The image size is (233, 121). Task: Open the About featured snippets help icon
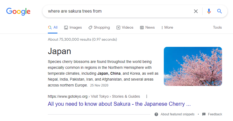pos(156,114)
